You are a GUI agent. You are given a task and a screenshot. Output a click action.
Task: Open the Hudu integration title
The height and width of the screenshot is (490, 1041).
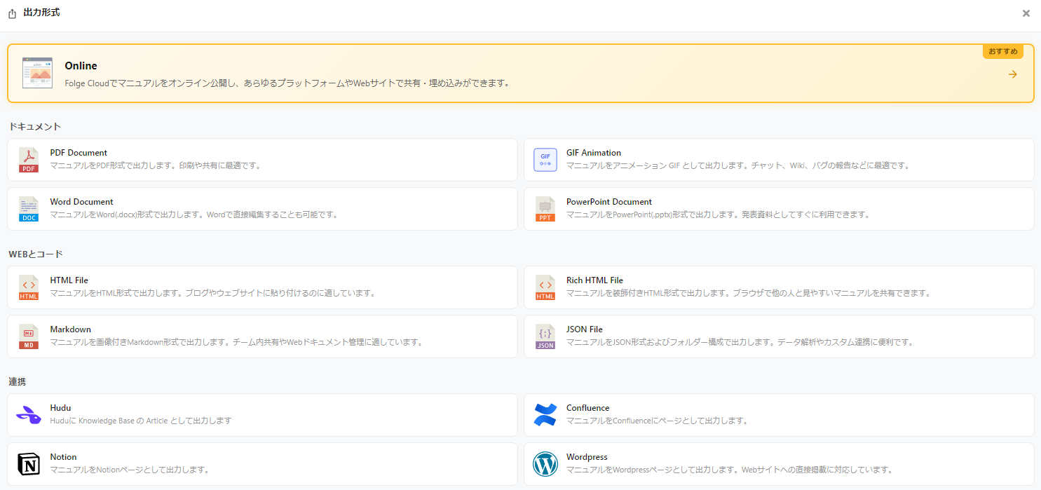[60, 408]
